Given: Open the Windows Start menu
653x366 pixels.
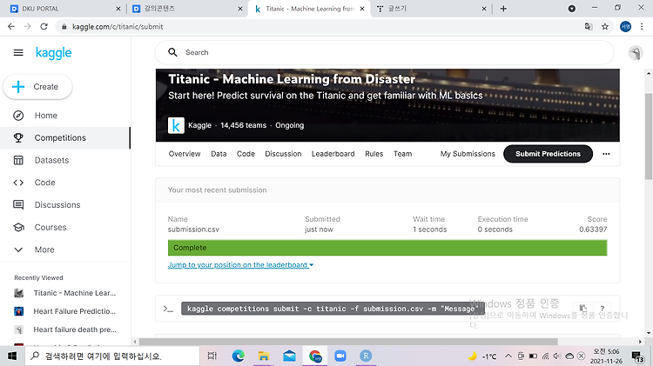Looking at the screenshot, I should pos(11,356).
